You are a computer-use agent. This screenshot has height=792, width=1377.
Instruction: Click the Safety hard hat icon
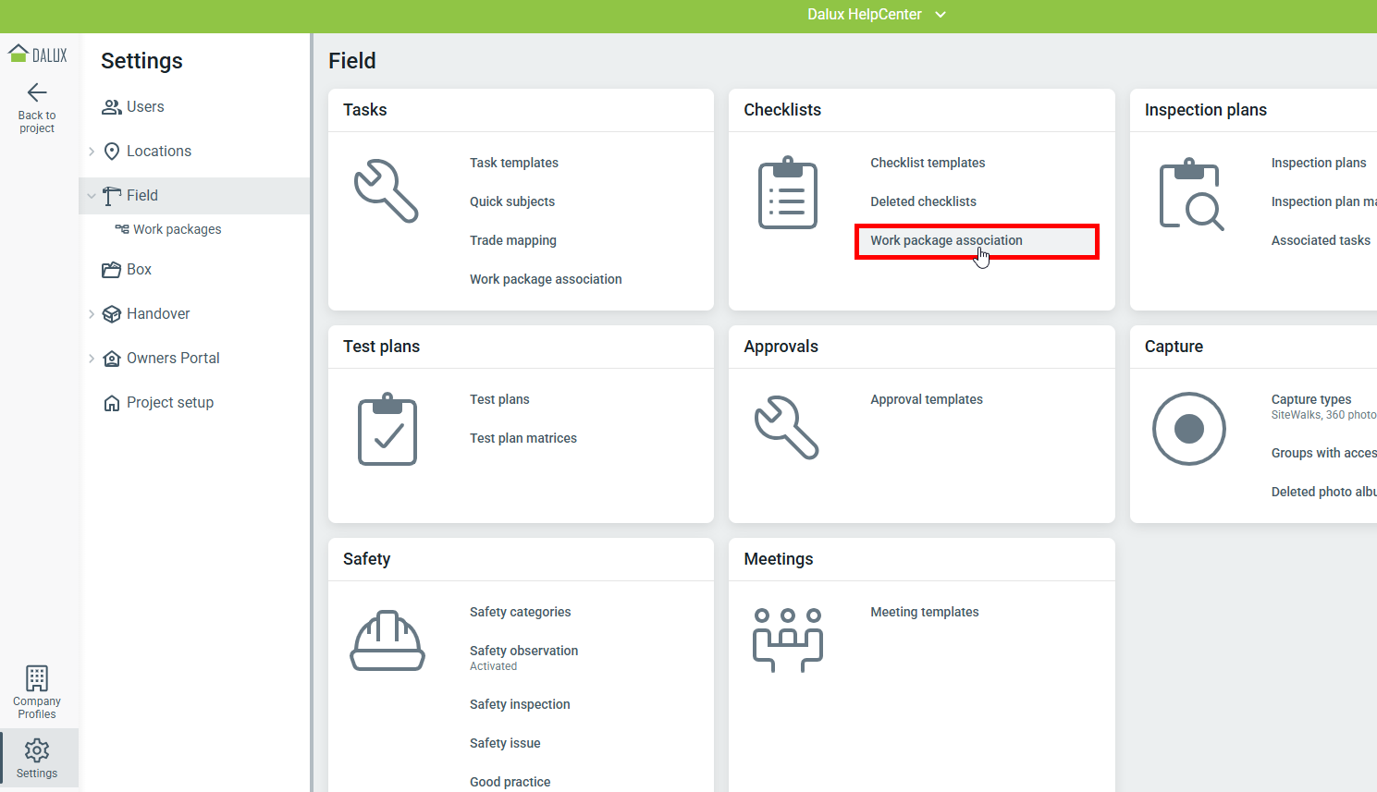(387, 640)
